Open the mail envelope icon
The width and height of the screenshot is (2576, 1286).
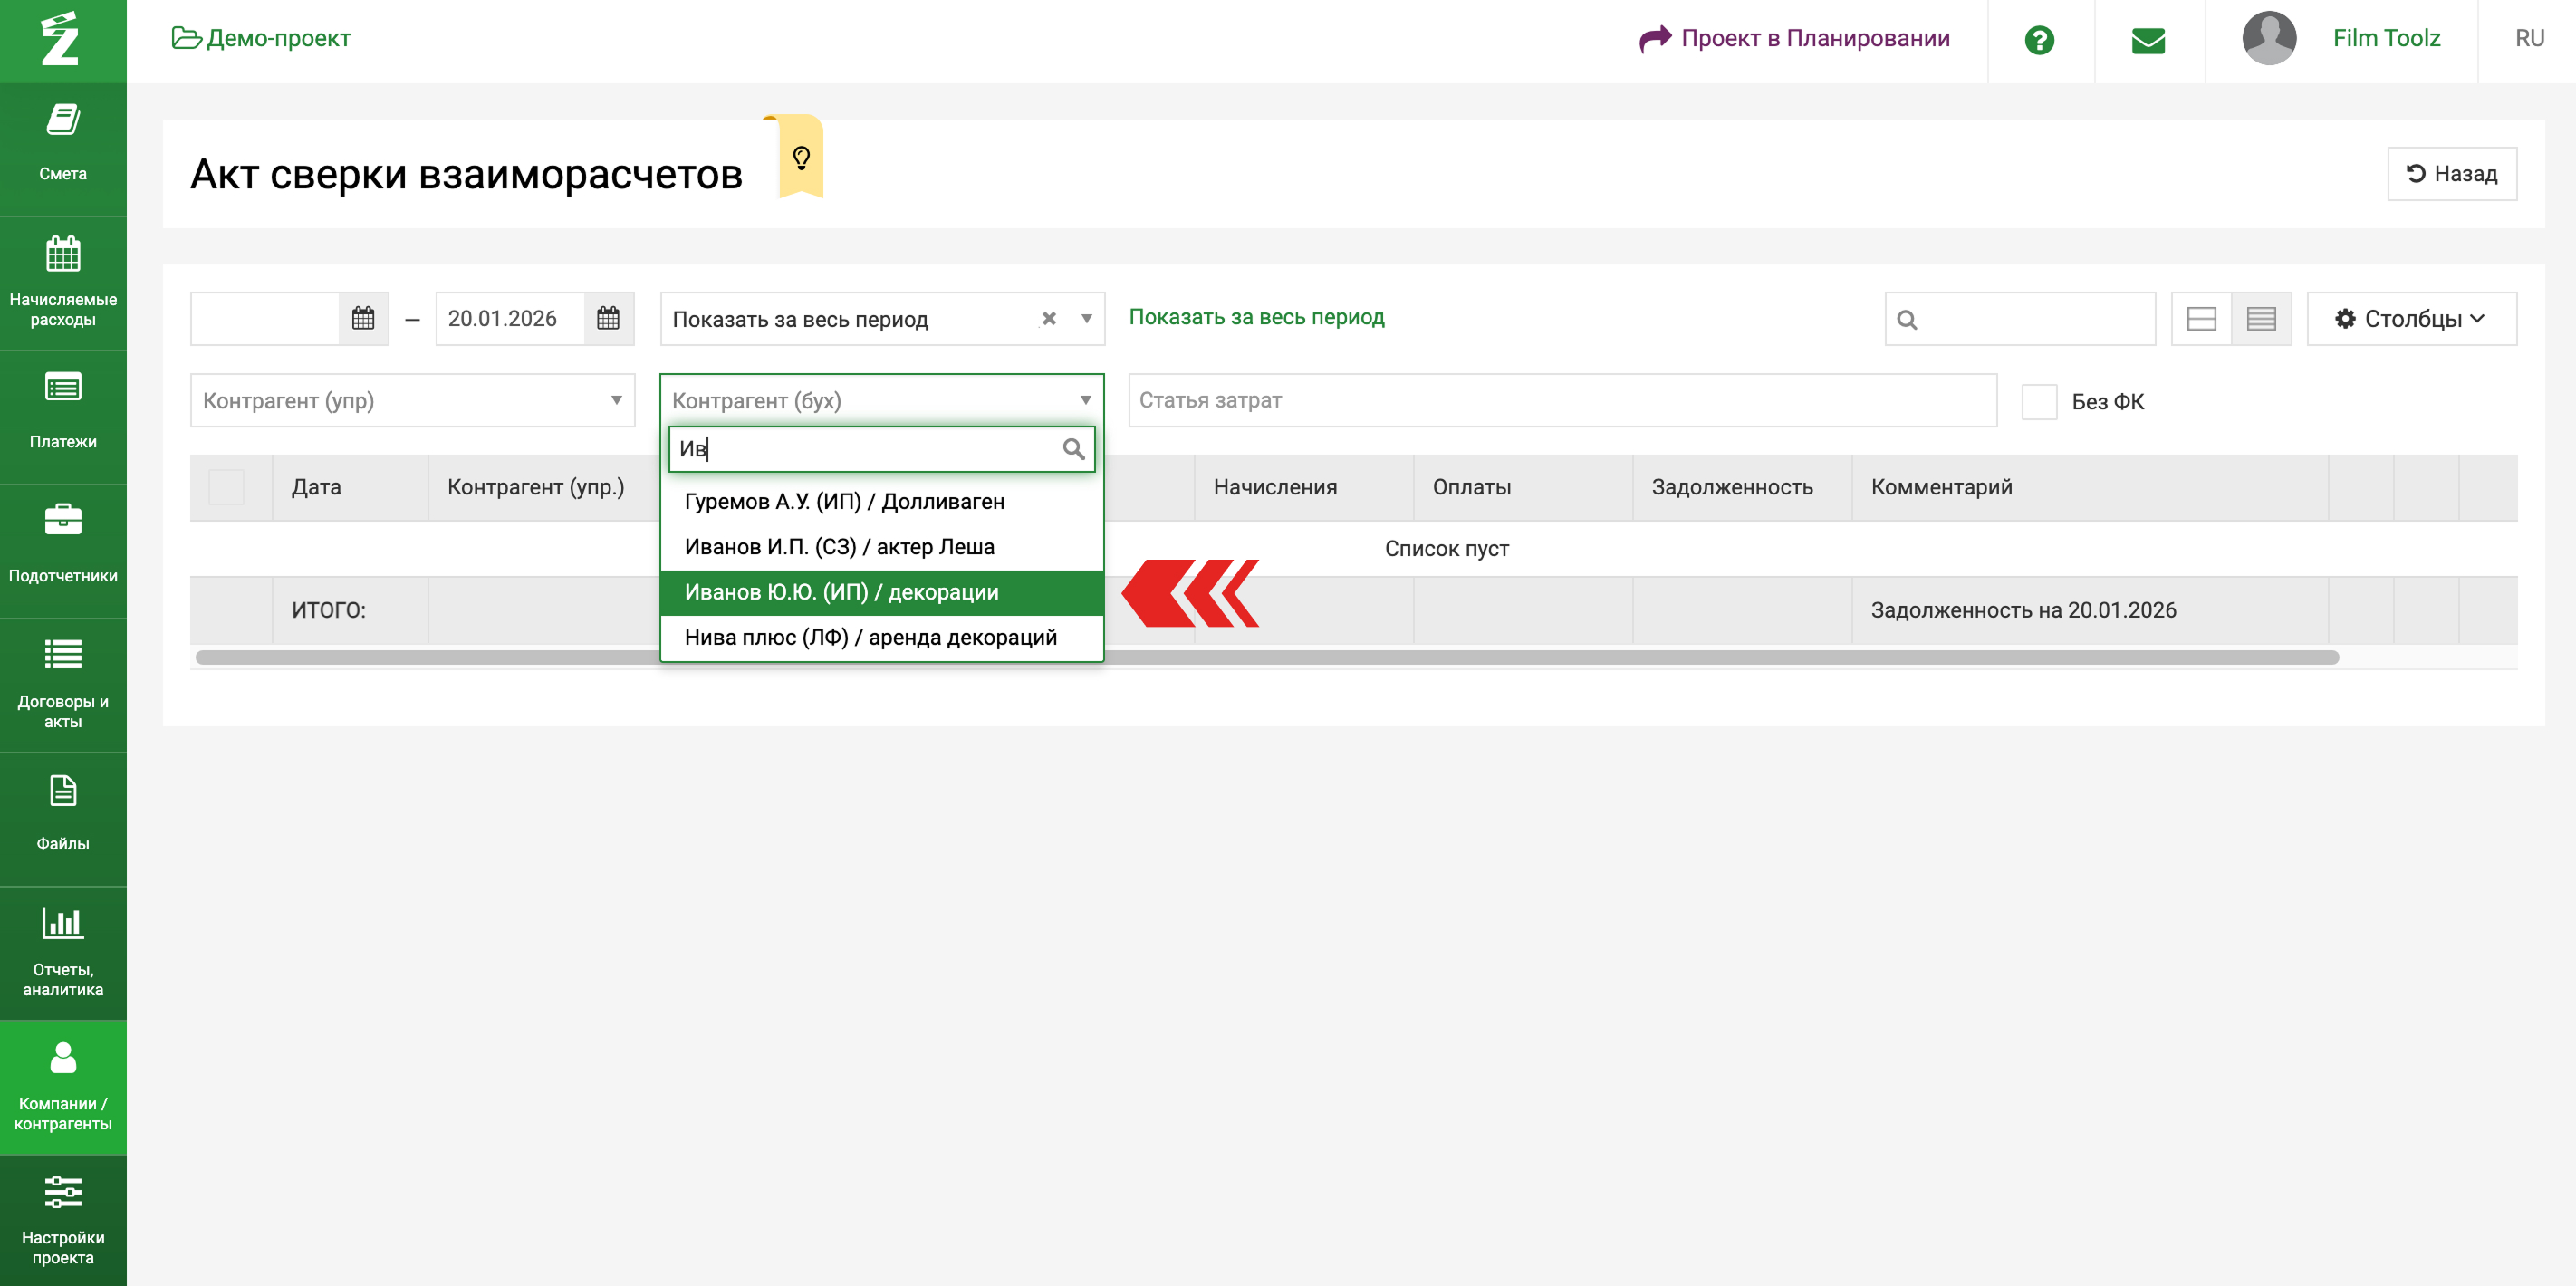pos(2148,40)
